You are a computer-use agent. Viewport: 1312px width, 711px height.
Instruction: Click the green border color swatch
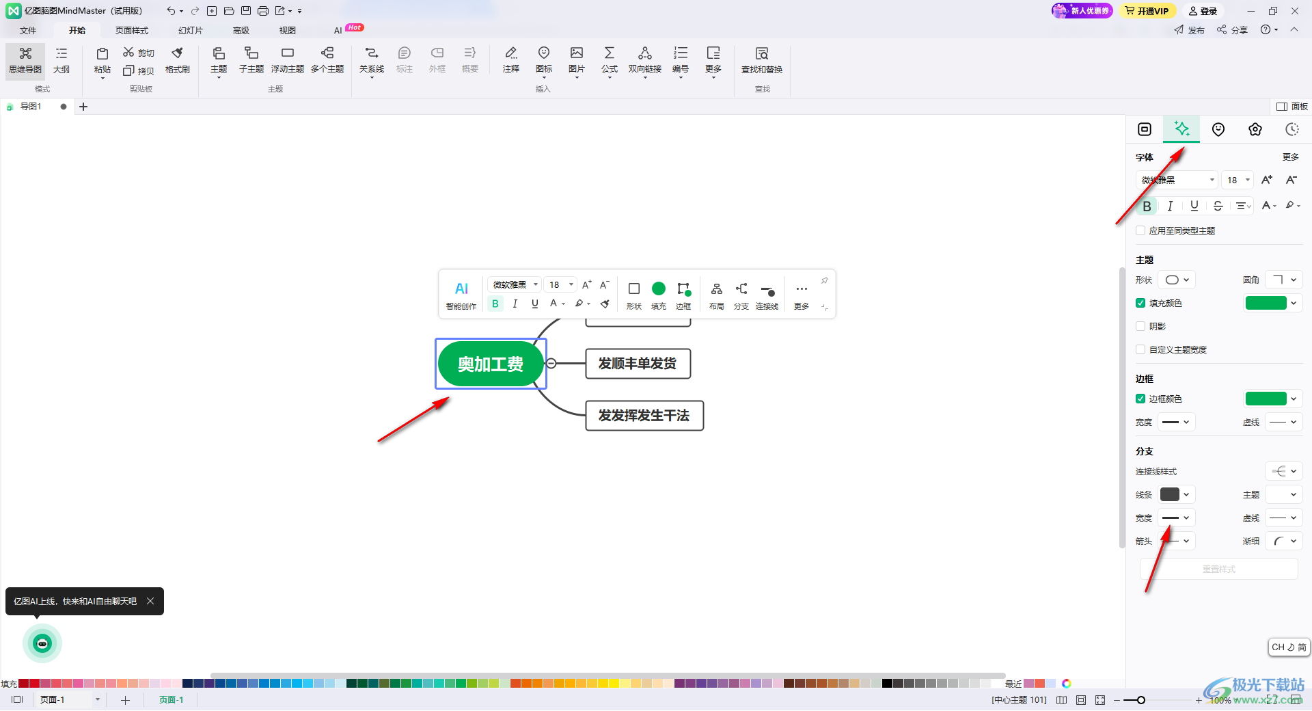[1266, 399]
